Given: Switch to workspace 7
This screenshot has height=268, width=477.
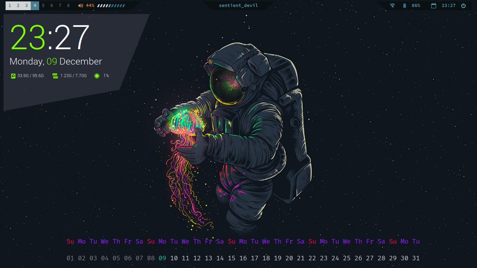Looking at the screenshot, I should [60, 6].
